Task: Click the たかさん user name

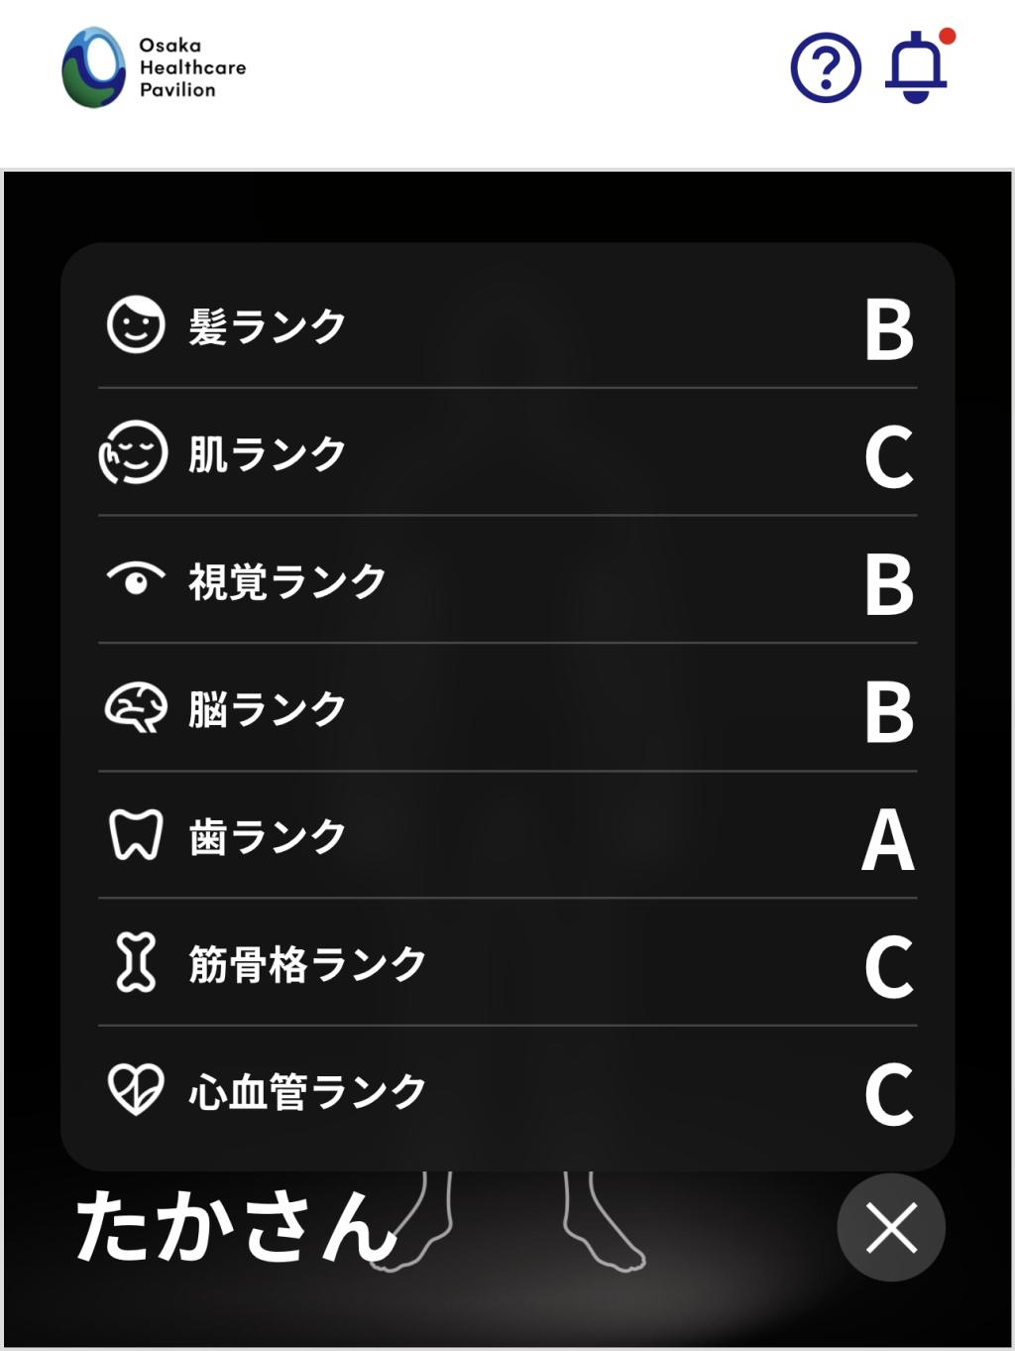Action: [236, 1226]
